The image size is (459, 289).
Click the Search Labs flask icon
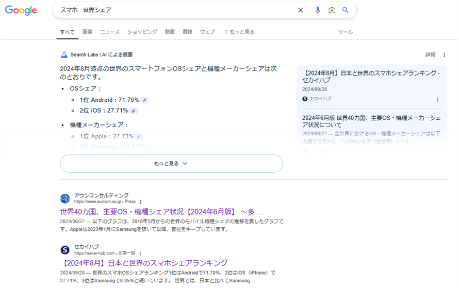[64, 55]
